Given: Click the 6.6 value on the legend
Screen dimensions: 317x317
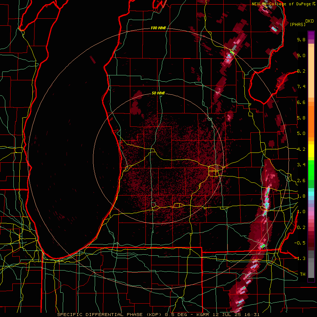Looking at the screenshot, I should pos(301,102).
